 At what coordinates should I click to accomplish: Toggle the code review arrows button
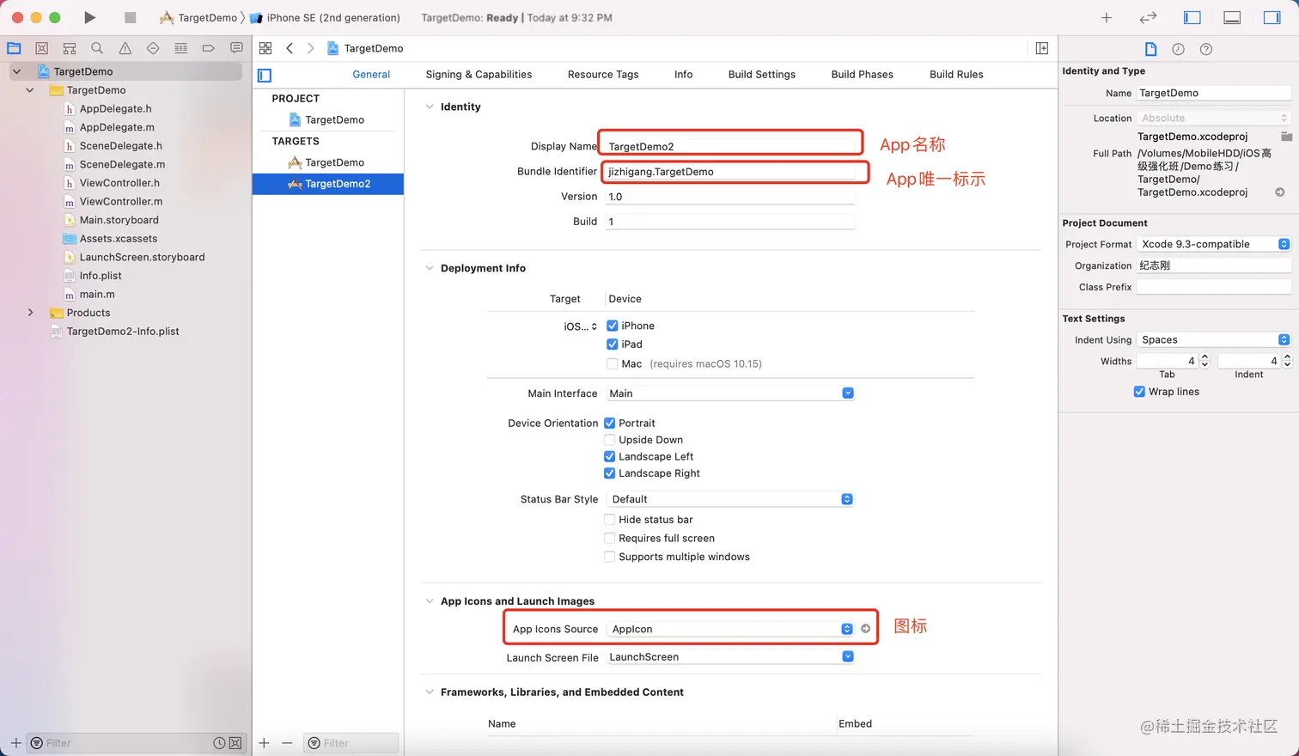1148,17
